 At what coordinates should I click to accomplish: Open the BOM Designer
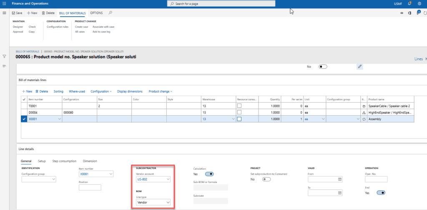point(18,27)
